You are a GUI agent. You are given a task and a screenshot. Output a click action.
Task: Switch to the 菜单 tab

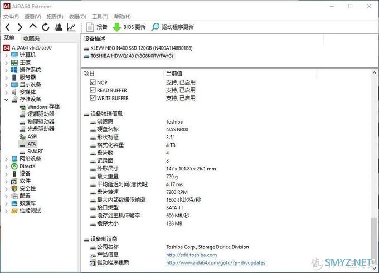[9, 38]
